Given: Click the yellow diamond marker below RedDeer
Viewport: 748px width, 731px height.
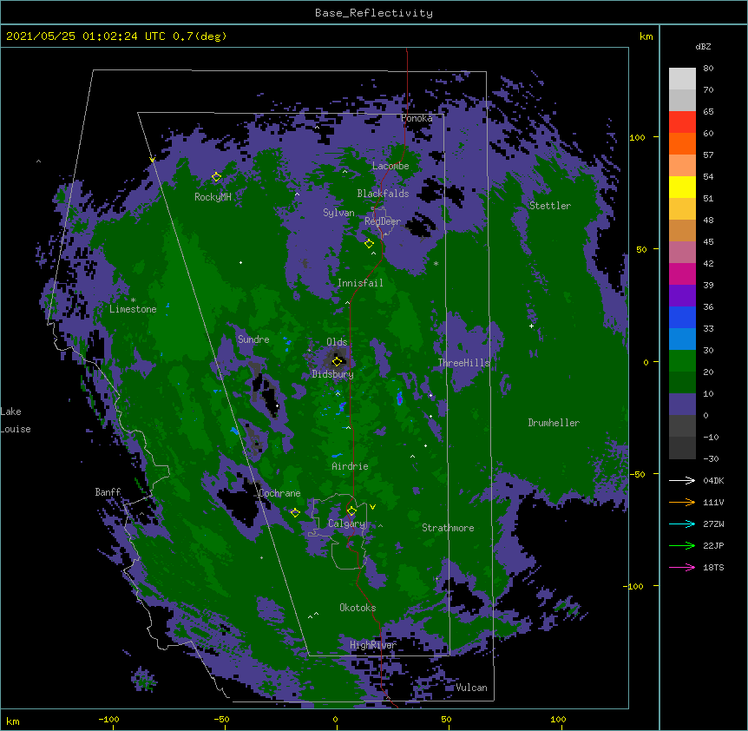Looking at the screenshot, I should [369, 243].
